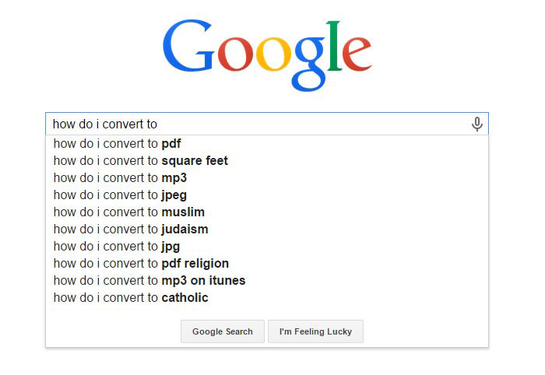The width and height of the screenshot is (545, 375).
Task: Click the microphone voice search icon
Action: (476, 124)
